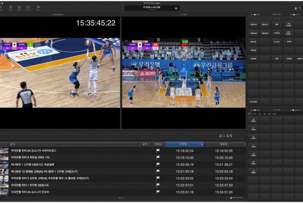Open the thumbnail of the 15:19:15;00 log
The width and height of the screenshot is (303, 203).
click(x=4, y=158)
